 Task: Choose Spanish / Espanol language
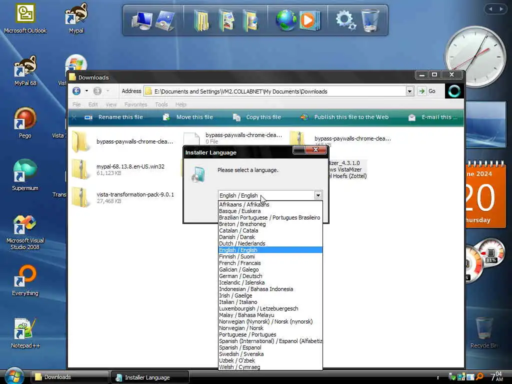[270, 347]
